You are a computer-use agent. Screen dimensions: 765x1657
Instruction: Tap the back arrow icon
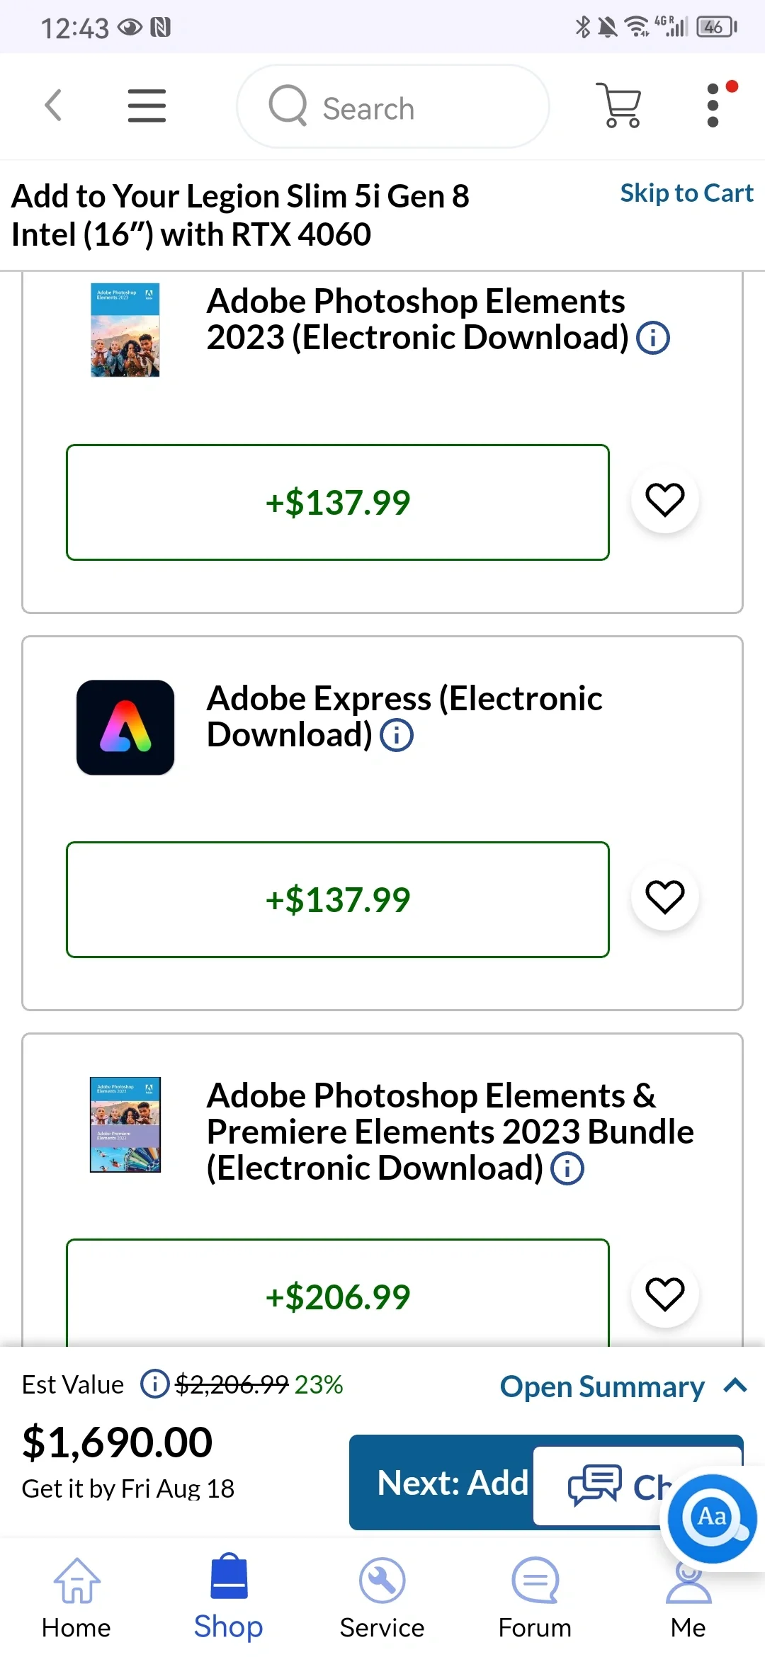53,106
